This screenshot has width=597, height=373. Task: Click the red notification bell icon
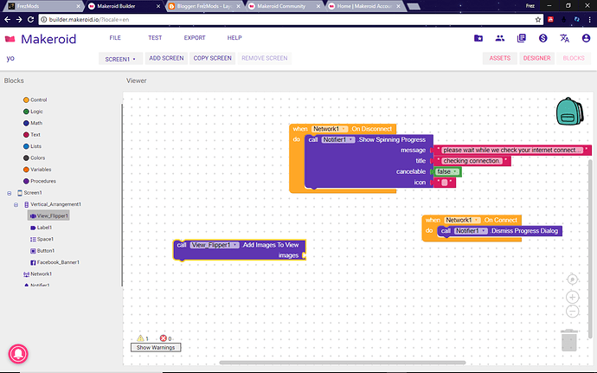(18, 354)
